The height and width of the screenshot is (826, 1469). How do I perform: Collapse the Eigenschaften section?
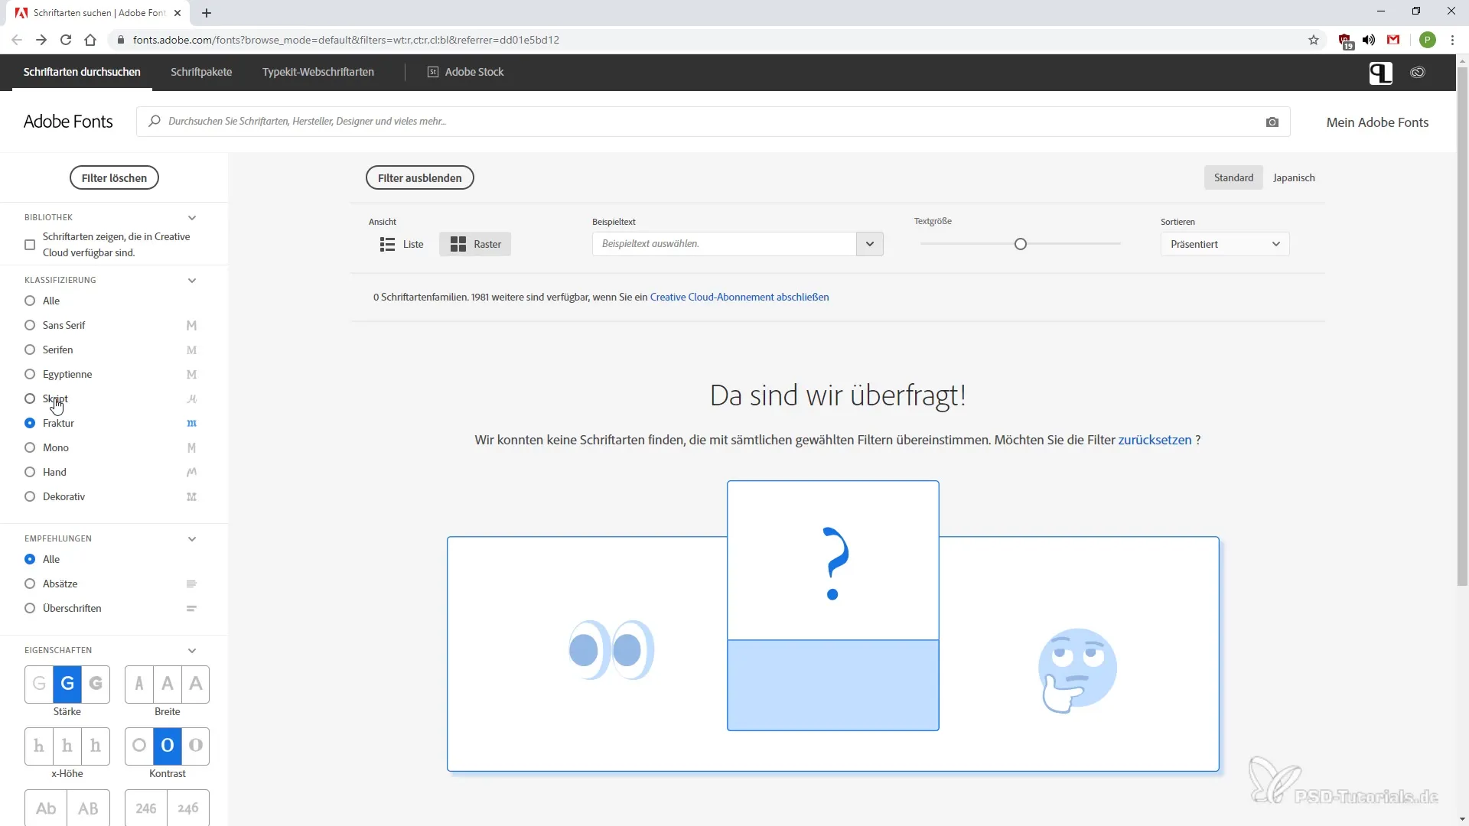[192, 651]
